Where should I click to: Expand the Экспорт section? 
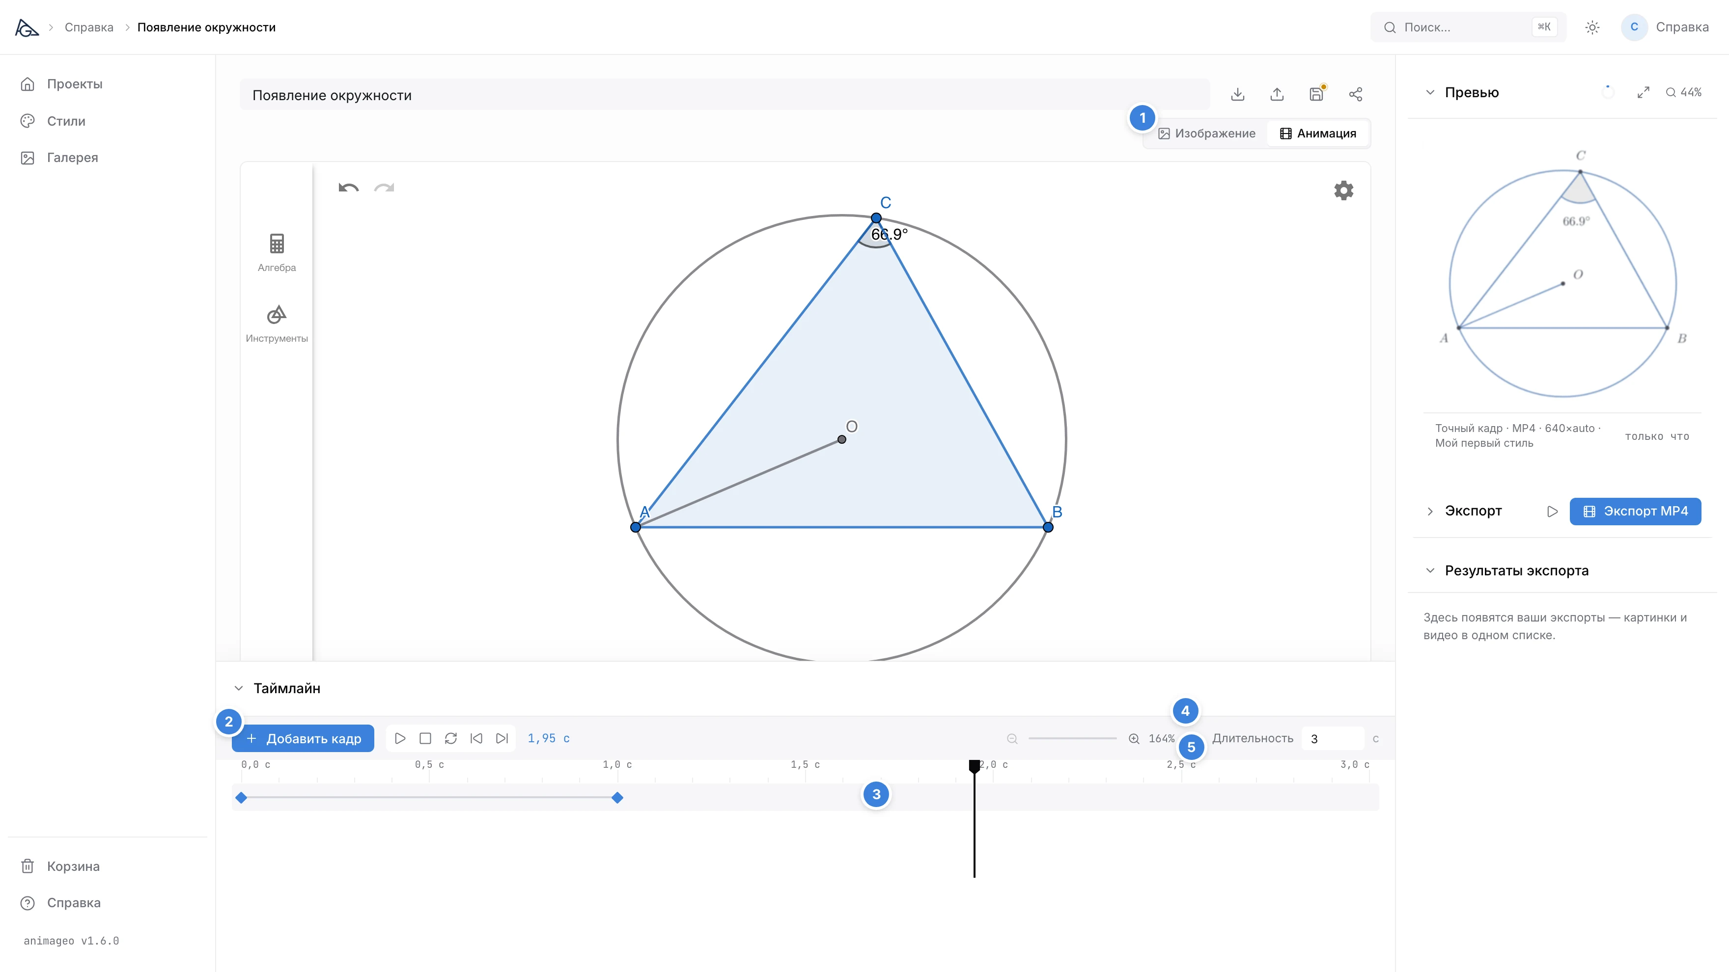(1430, 511)
